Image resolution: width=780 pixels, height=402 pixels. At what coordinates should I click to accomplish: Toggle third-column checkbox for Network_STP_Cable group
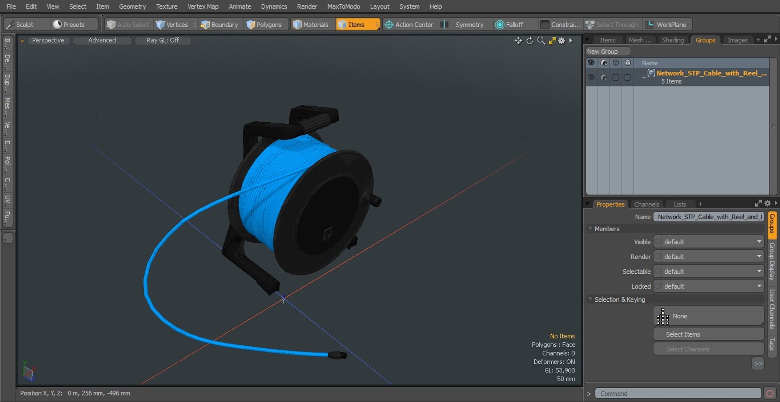coord(615,77)
